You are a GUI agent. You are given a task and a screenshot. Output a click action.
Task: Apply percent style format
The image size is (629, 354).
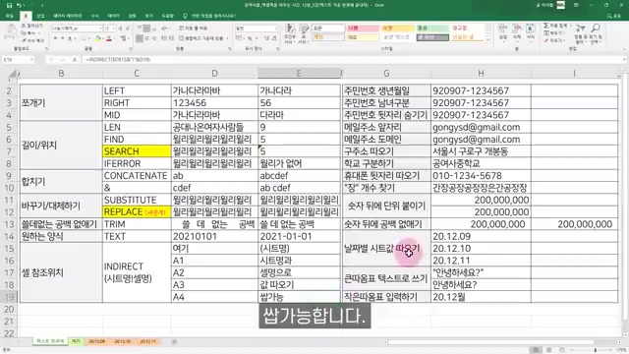[x=249, y=38]
